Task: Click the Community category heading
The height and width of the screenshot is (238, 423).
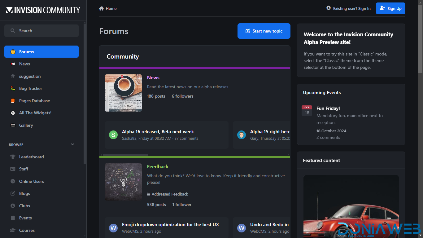Action: 123,57
